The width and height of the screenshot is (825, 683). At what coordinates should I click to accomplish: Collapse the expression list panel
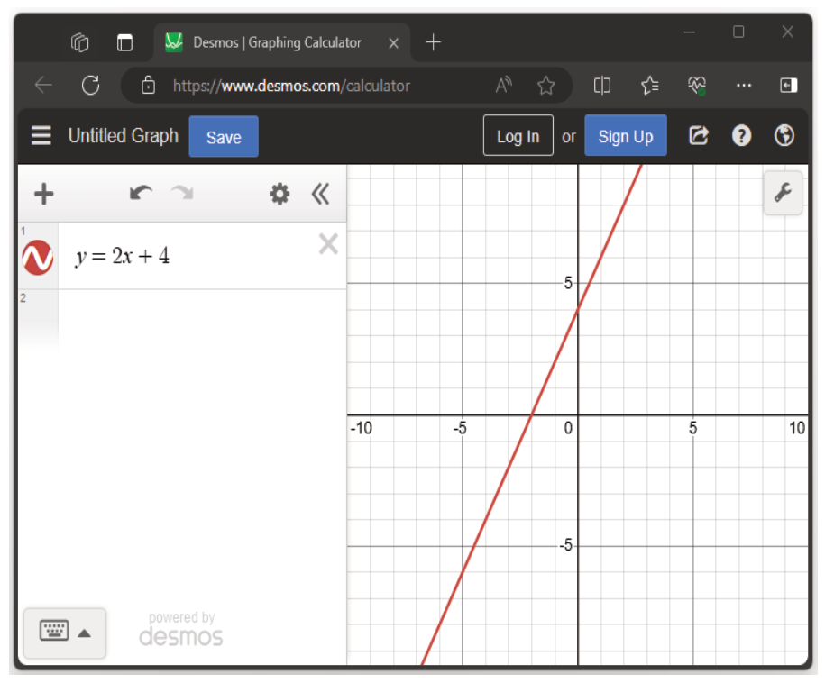tap(320, 194)
